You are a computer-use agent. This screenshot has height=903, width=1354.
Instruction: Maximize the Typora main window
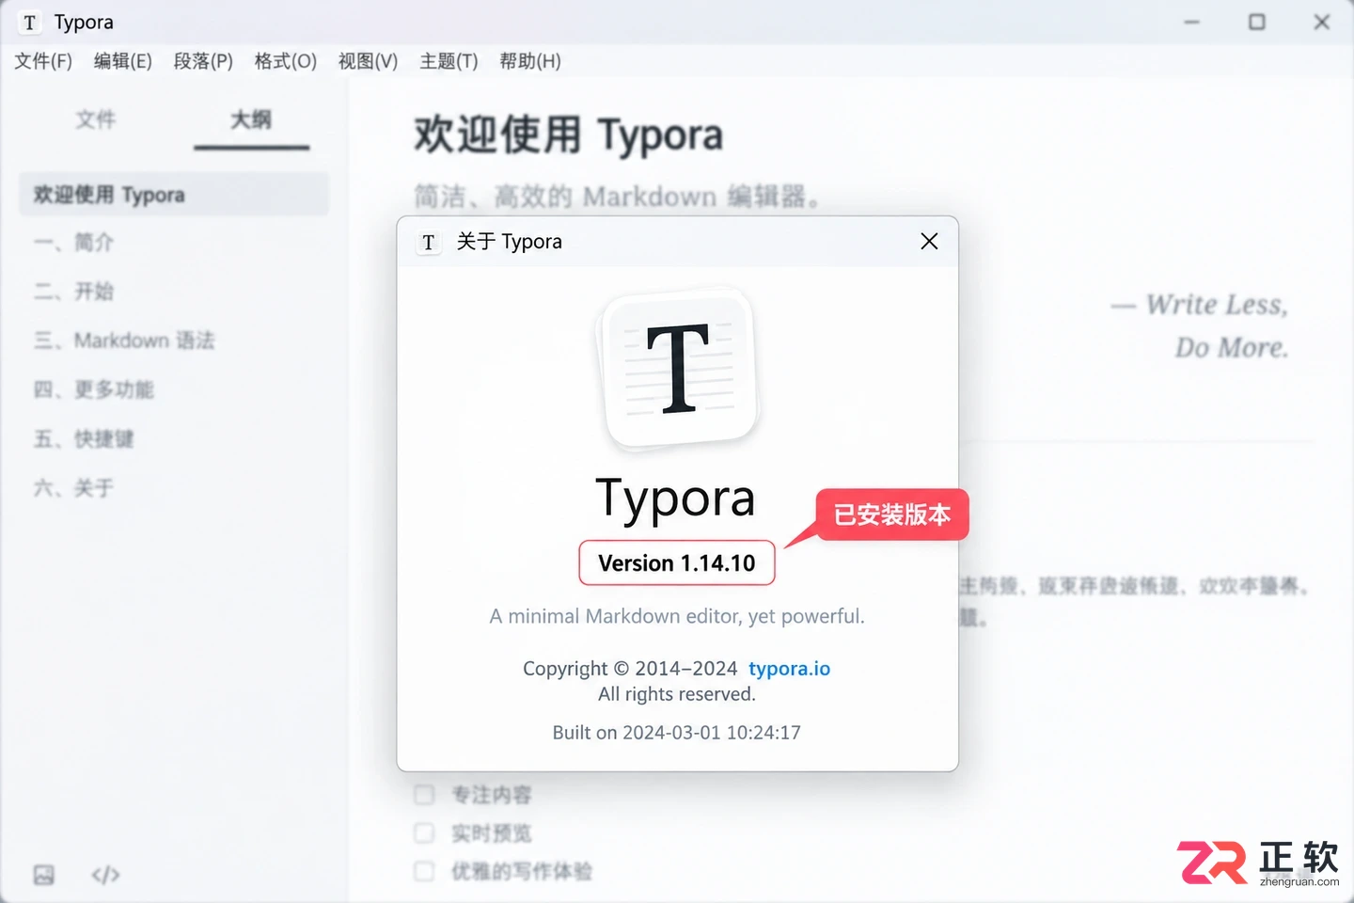pyautogui.click(x=1257, y=22)
